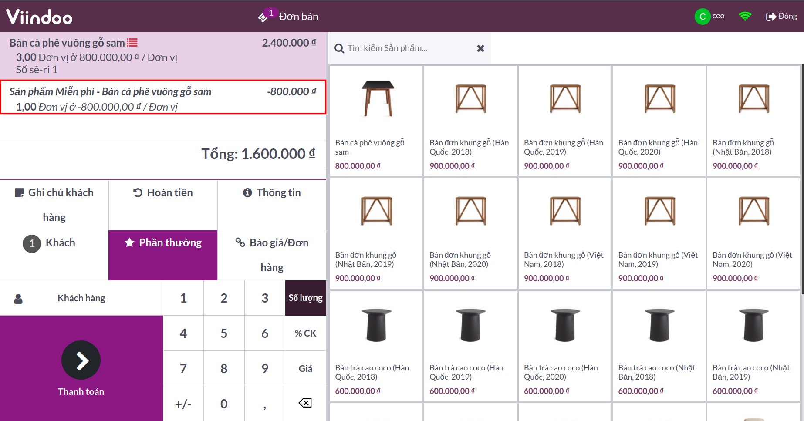Switch numpad to Giá price mode
The height and width of the screenshot is (421, 804).
coord(305,368)
